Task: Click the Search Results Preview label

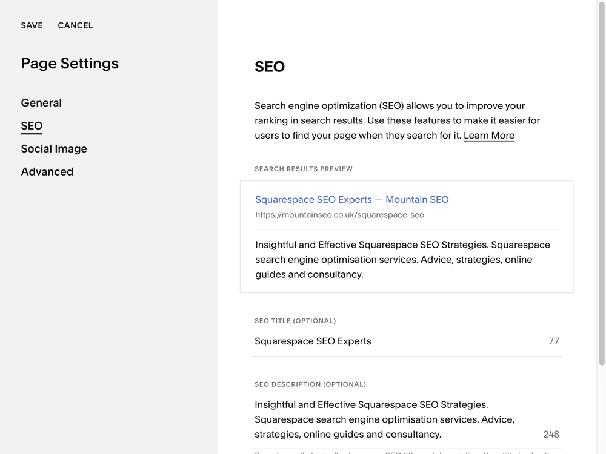Action: (304, 169)
